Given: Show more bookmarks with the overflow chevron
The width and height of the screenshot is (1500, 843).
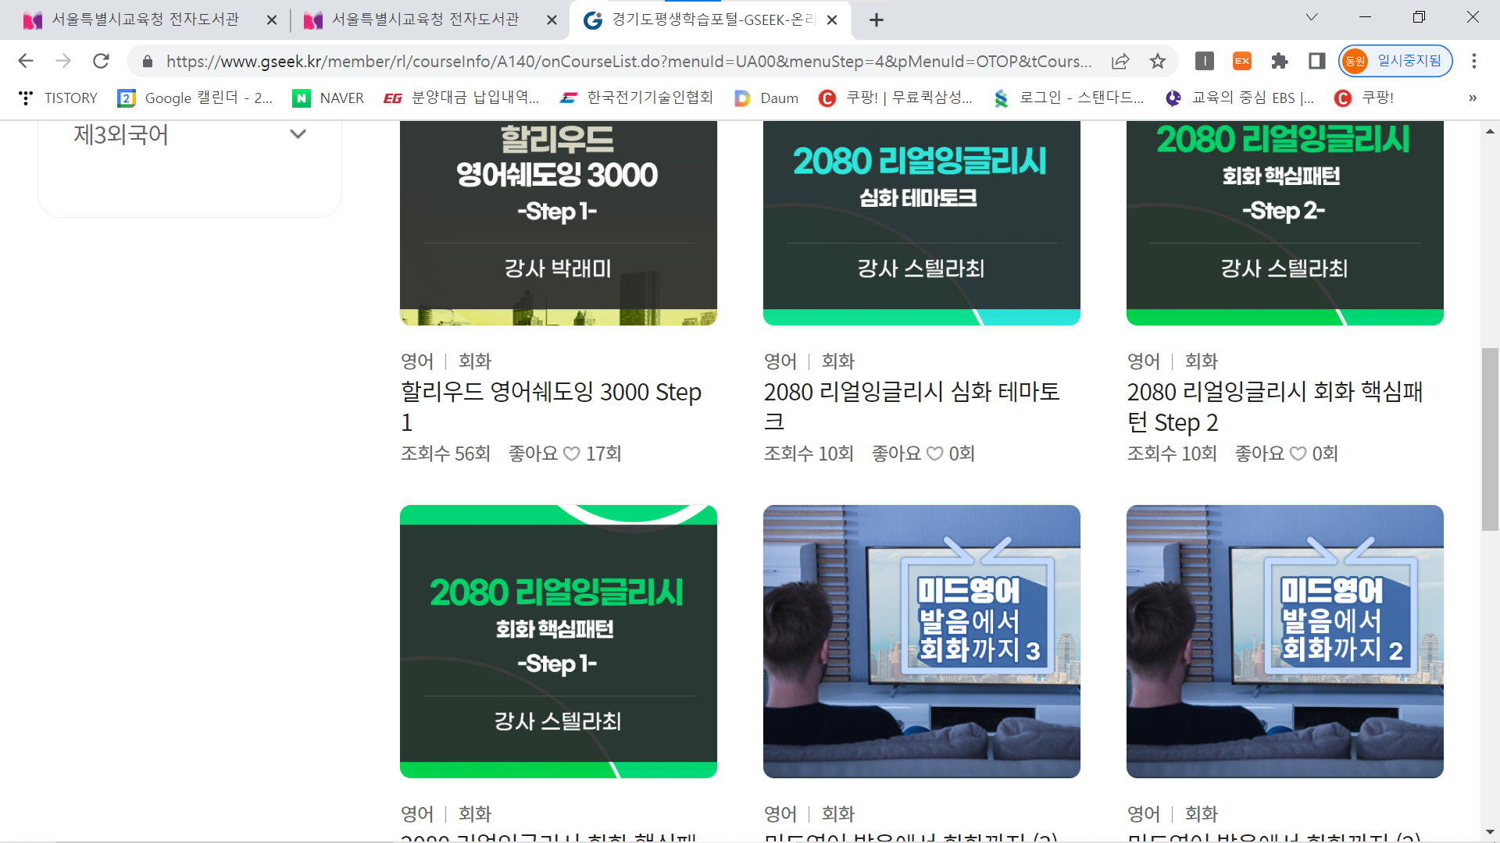Looking at the screenshot, I should 1473,98.
